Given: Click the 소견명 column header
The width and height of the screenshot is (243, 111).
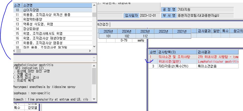Looking at the screenshot, I should [57, 5].
